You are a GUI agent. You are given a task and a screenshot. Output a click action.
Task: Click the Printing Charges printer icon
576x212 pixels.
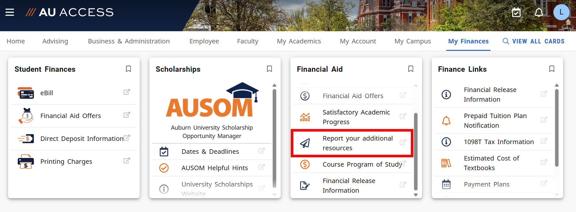click(x=26, y=161)
